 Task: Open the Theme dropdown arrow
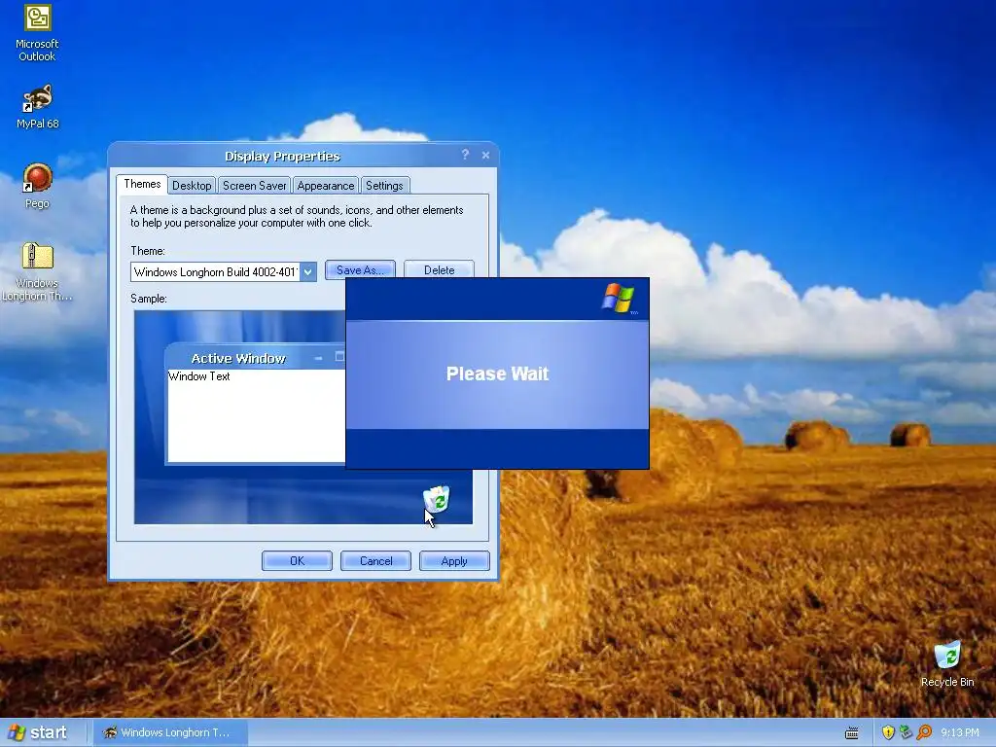coord(308,272)
